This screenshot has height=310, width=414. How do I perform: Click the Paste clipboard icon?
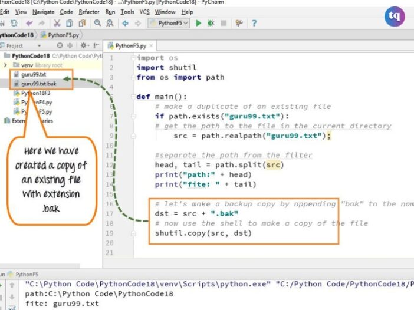(x=82, y=23)
